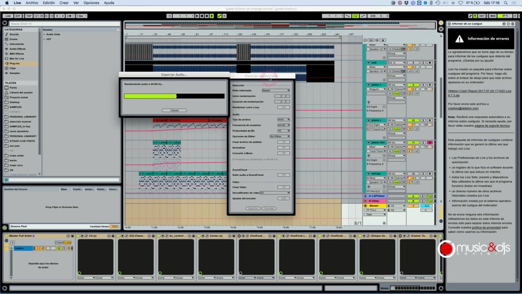Click the transport Play button
Screen dimensions: 522x294
pyautogui.click(x=197, y=16)
